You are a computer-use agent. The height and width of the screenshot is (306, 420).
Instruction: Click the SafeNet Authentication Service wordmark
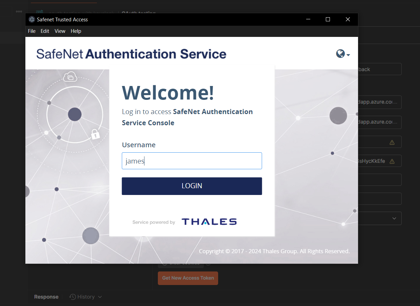pos(131,54)
